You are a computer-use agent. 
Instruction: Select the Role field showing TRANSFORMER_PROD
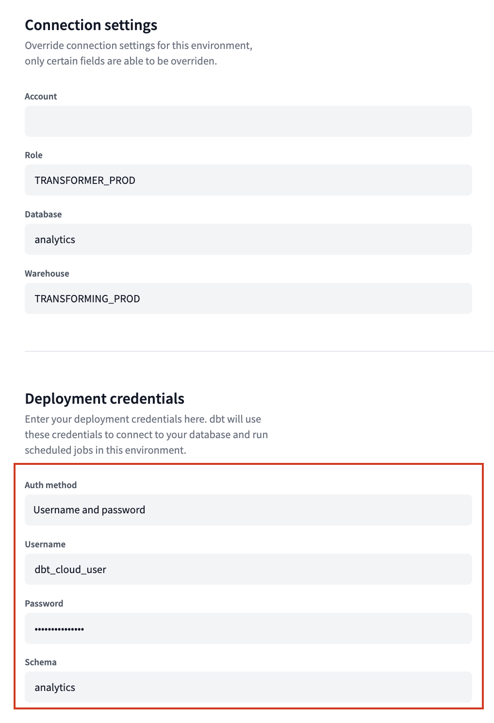pos(247,180)
